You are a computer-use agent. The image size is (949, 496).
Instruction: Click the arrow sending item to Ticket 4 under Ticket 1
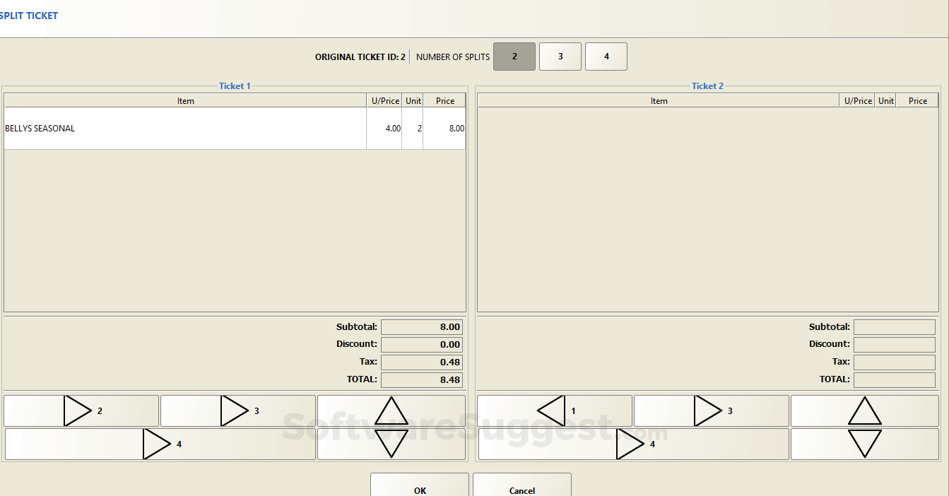pos(159,444)
